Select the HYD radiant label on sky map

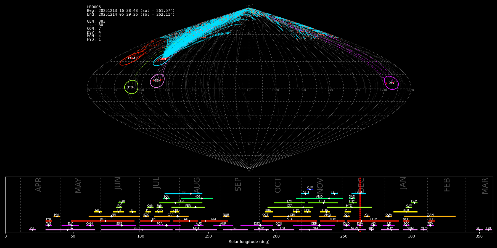131,87
